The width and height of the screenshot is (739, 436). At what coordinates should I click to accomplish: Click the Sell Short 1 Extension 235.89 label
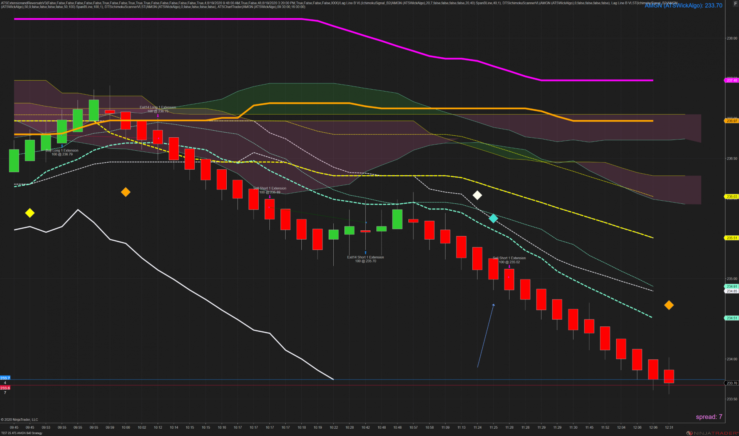[x=269, y=190]
